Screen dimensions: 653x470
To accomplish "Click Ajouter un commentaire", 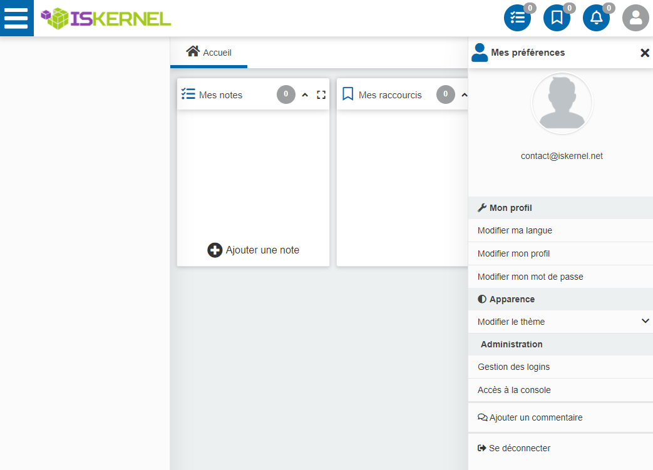I will (530, 417).
